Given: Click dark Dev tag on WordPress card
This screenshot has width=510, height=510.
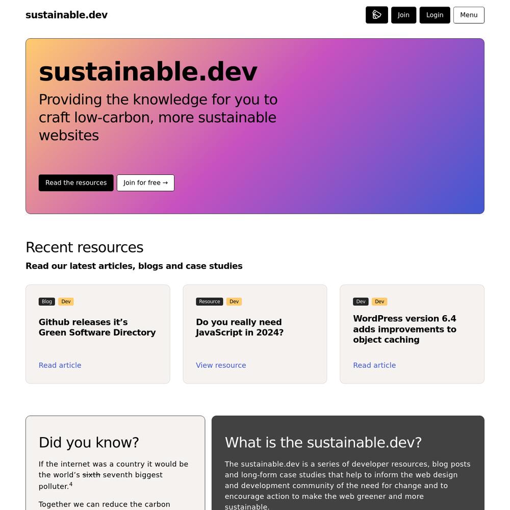Looking at the screenshot, I should 361,301.
